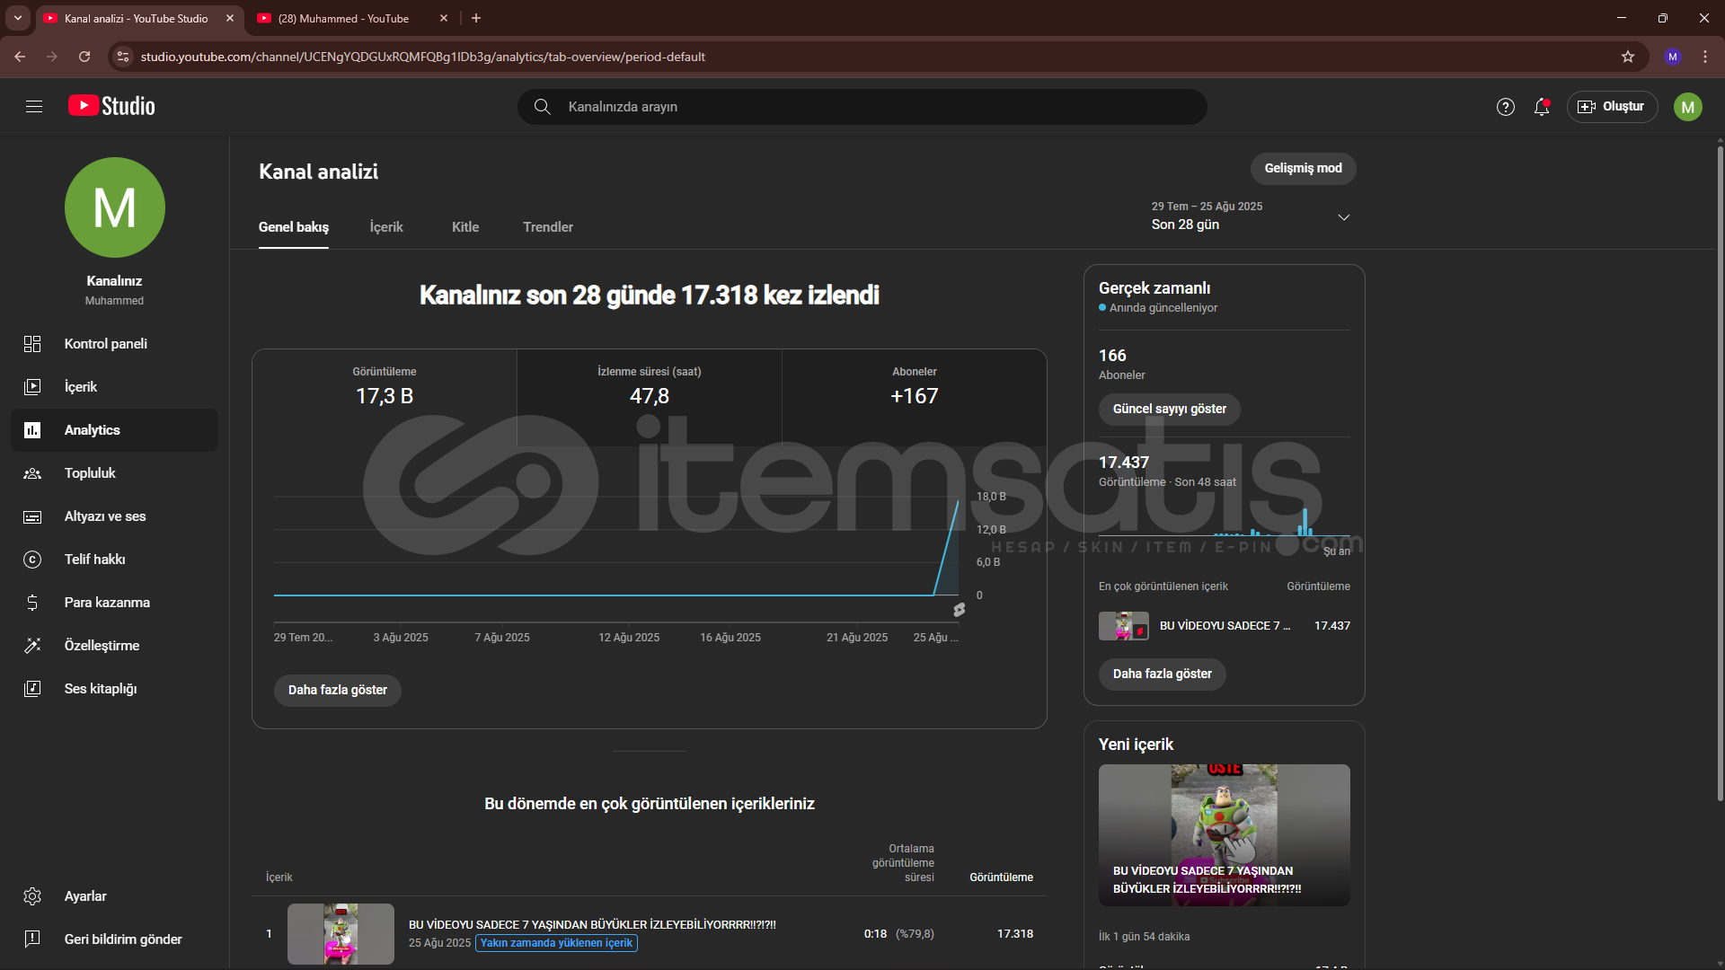Screen dimensions: 1725x970
Task: Open the browser three-dot menu
Action: [1705, 57]
